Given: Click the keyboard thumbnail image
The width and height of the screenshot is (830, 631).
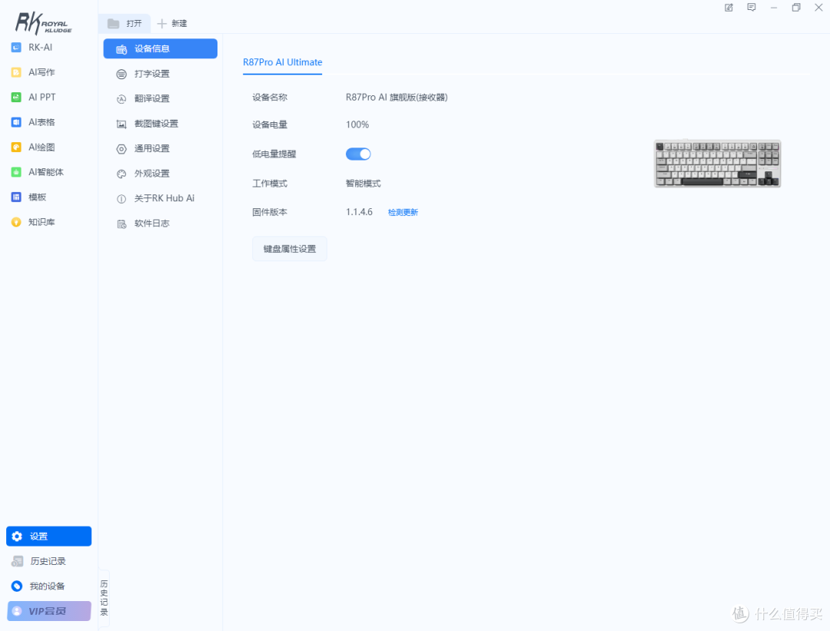Looking at the screenshot, I should click(x=717, y=164).
